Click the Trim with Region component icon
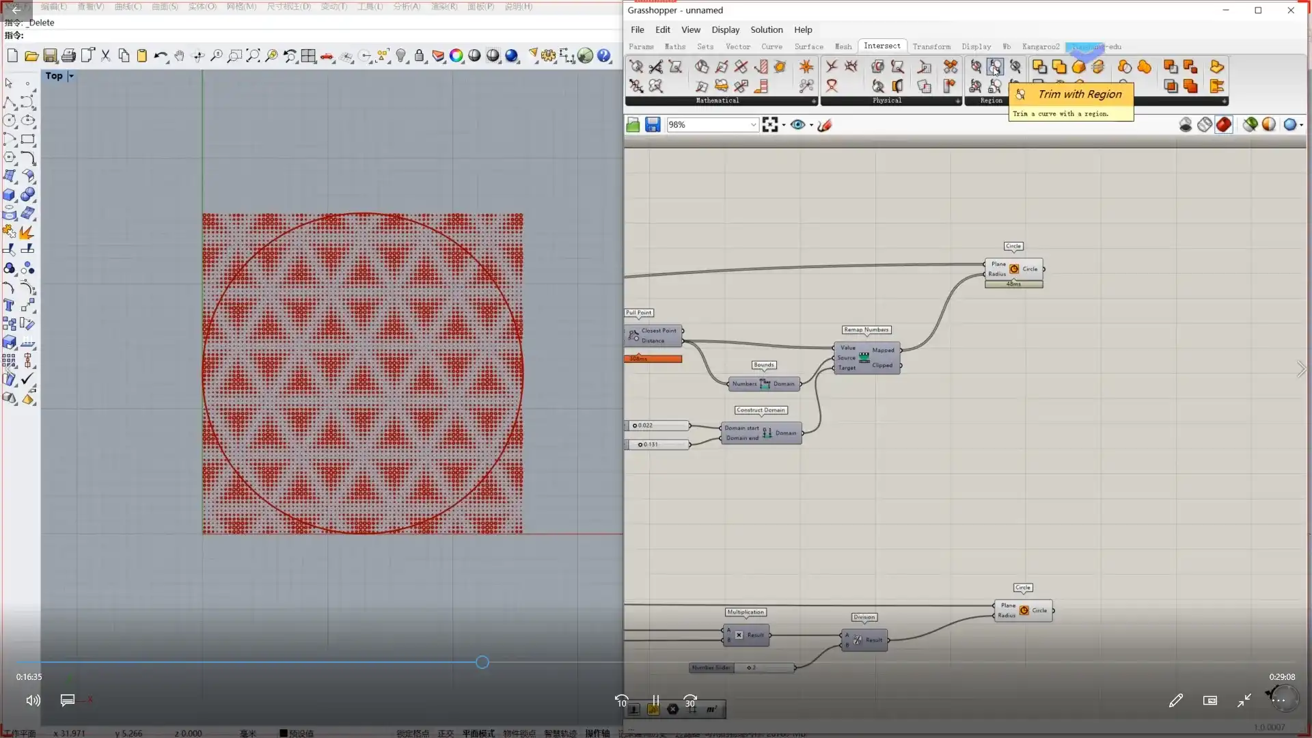 995,67
